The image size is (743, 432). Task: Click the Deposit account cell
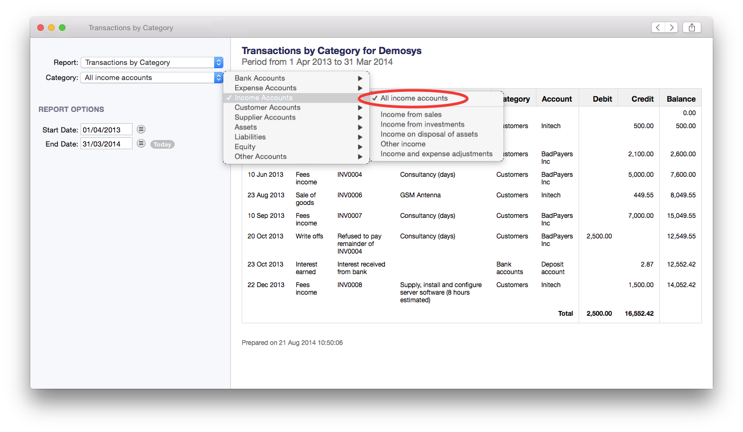click(x=553, y=268)
